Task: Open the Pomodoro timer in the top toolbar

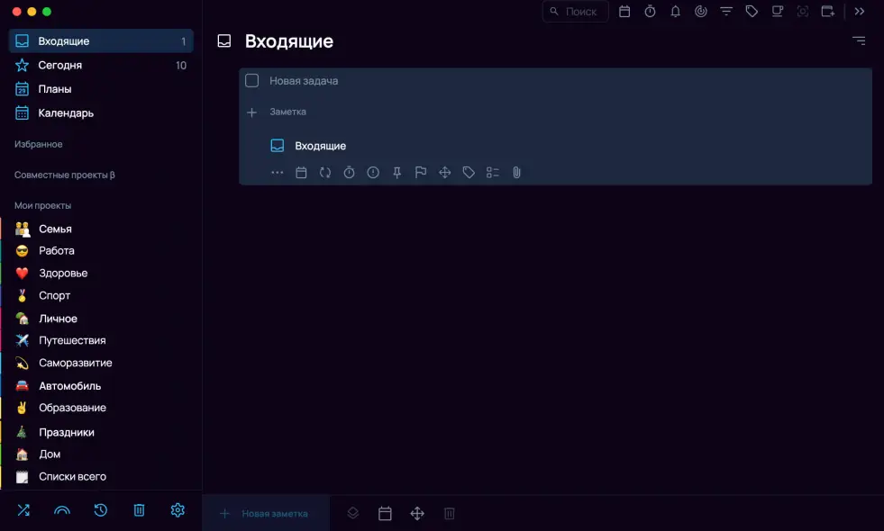Action: (651, 12)
